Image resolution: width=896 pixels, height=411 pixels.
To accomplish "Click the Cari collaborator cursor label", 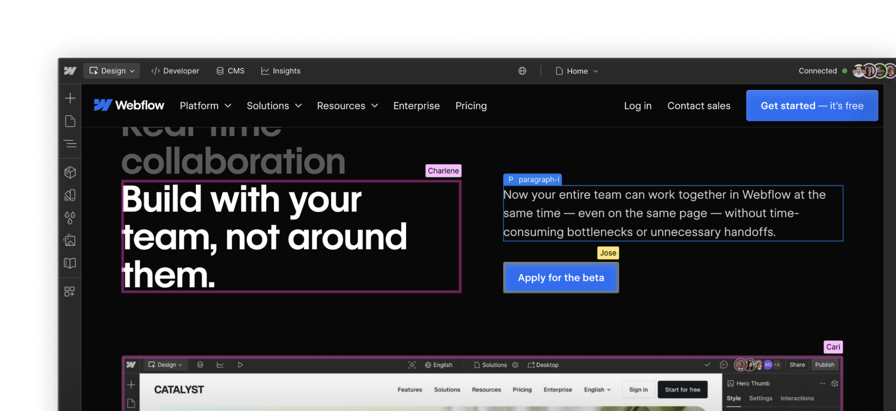I will point(833,347).
